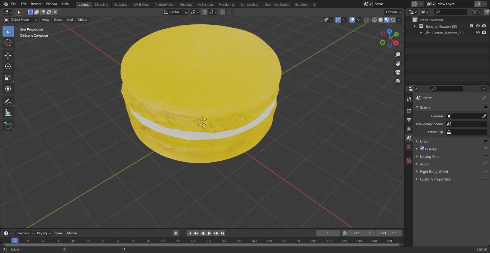
Task: Toggle snapping magnet icon
Action: click(204, 12)
